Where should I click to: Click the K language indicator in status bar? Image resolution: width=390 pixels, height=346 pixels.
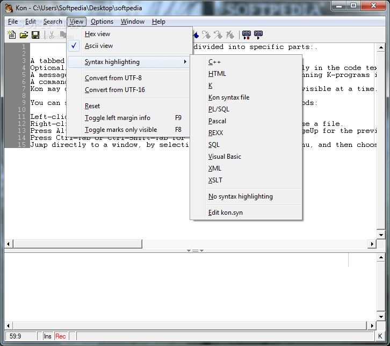tap(380, 336)
